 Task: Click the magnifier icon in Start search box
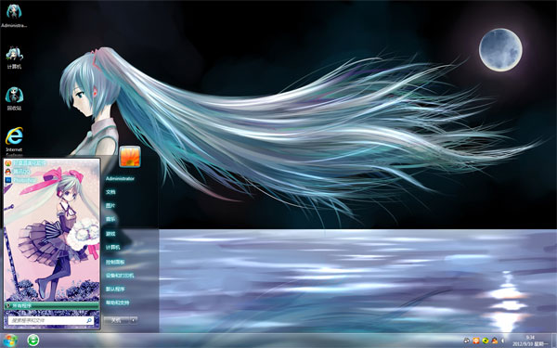point(89,320)
